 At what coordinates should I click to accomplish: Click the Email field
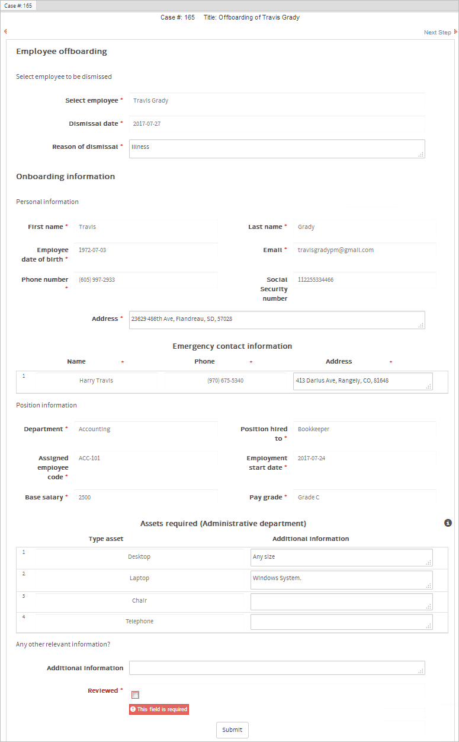365,250
